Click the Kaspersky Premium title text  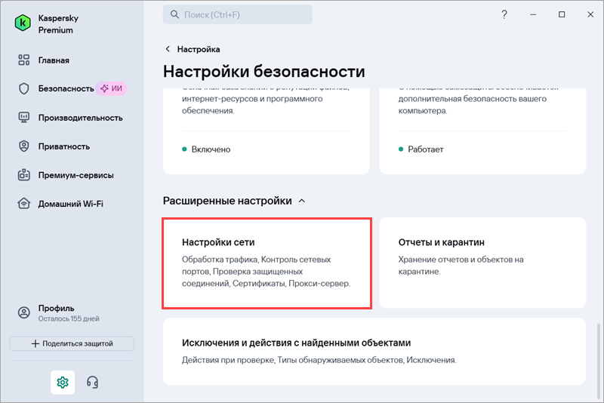(x=58, y=24)
